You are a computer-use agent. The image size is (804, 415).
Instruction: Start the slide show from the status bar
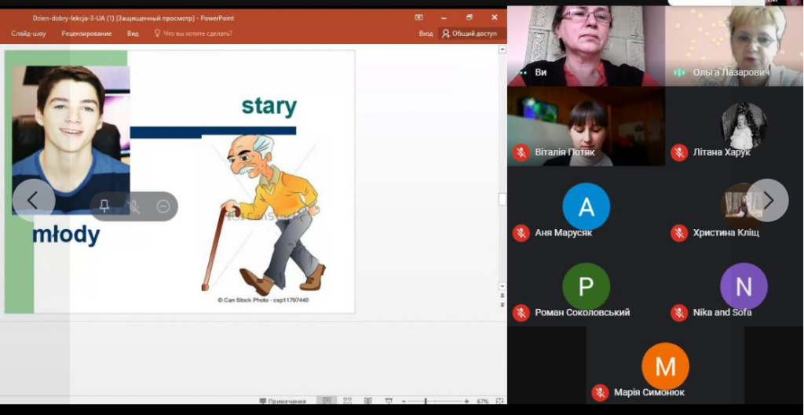389,402
